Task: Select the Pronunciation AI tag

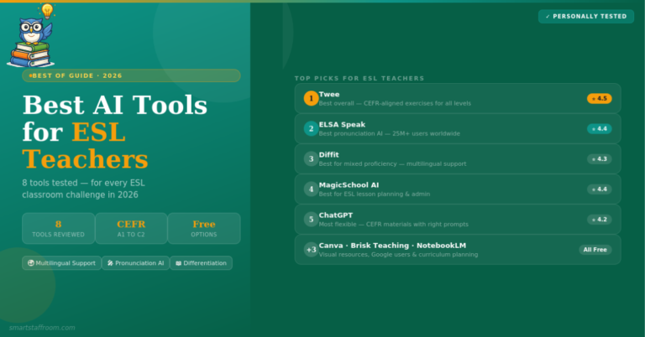Action: (136, 263)
